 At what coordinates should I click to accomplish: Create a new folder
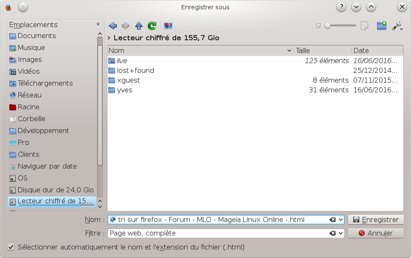pos(381,26)
